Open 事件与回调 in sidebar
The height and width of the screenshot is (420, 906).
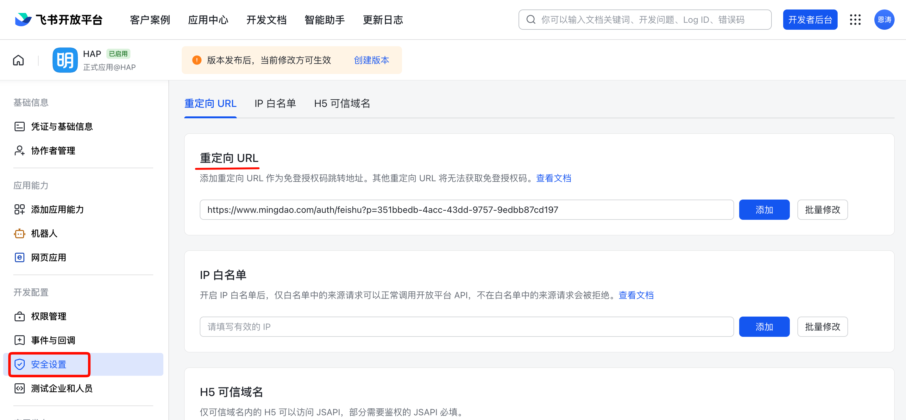pos(83,340)
